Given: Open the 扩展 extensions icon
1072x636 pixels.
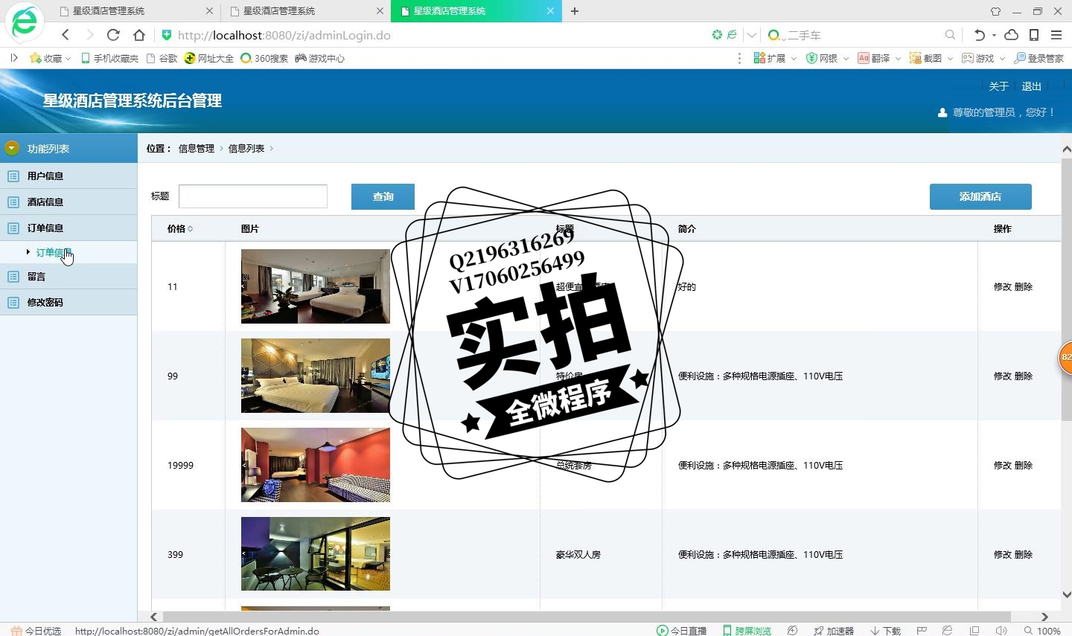Looking at the screenshot, I should tap(759, 58).
